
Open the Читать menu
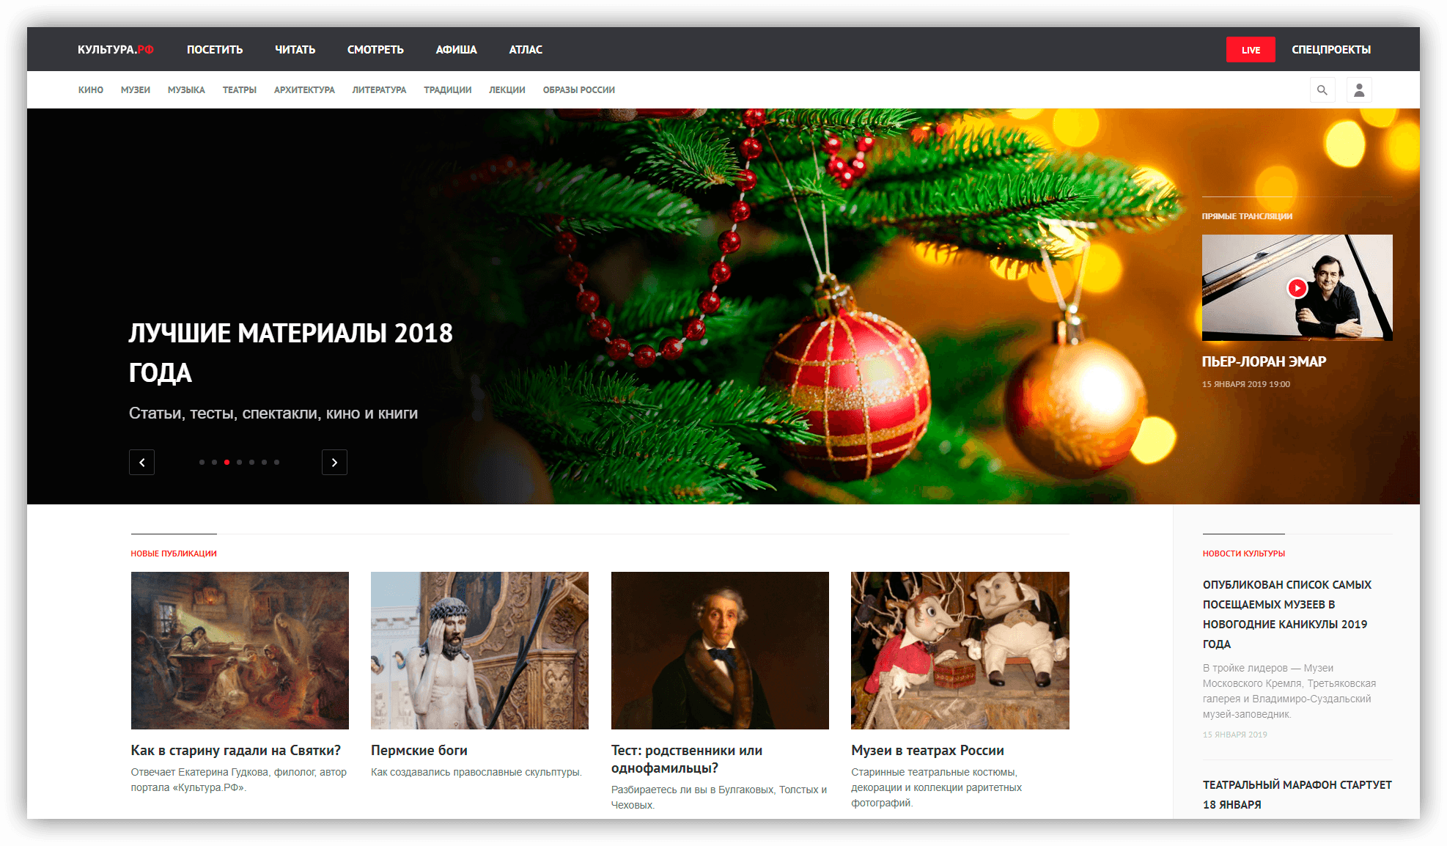pos(295,50)
